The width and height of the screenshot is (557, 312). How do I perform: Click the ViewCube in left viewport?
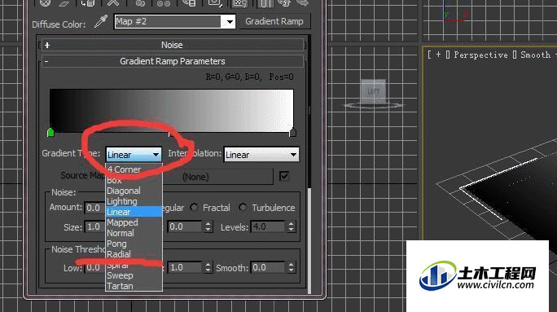coord(373,92)
